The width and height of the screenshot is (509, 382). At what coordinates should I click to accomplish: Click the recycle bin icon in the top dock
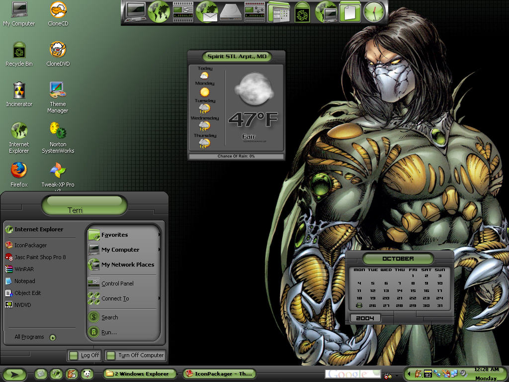pyautogui.click(x=302, y=12)
